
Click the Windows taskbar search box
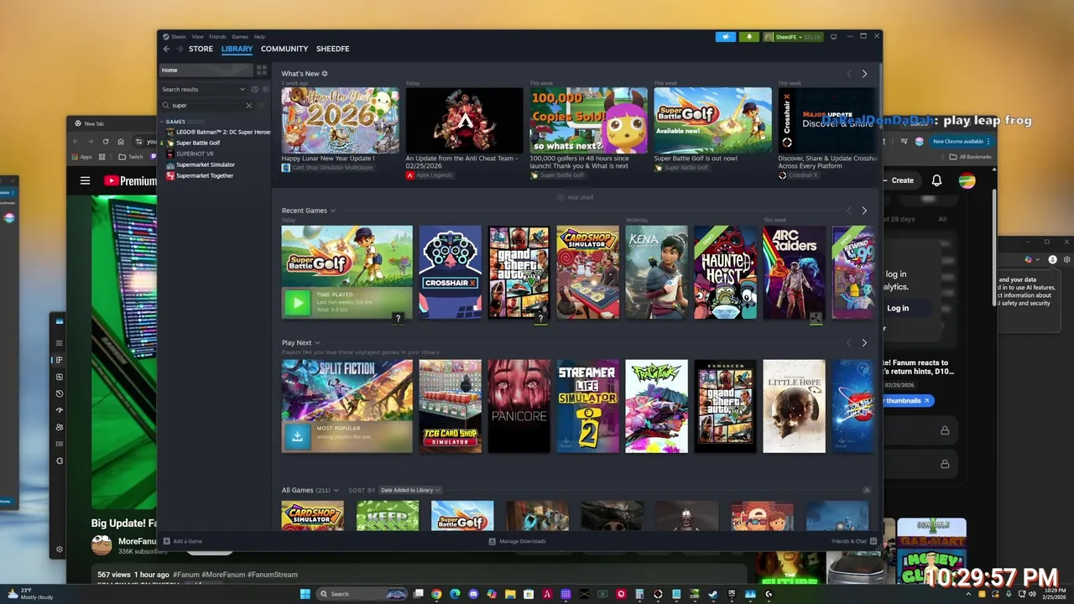click(361, 594)
